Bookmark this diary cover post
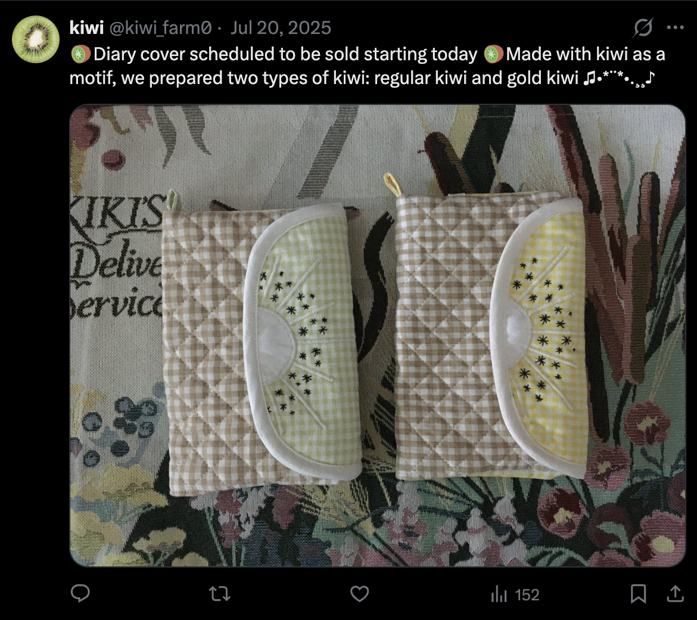697x620 pixels. 639,594
